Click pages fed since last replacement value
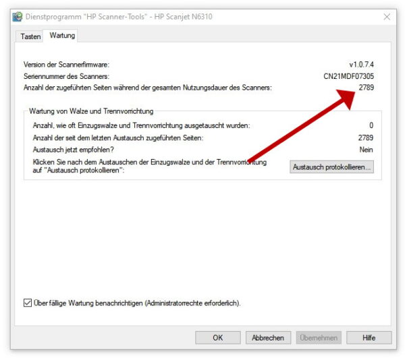Image resolution: width=405 pixels, height=364 pixels. 365,138
